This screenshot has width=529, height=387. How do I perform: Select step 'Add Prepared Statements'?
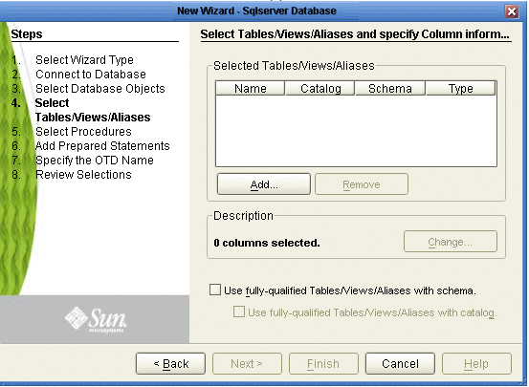coord(102,145)
